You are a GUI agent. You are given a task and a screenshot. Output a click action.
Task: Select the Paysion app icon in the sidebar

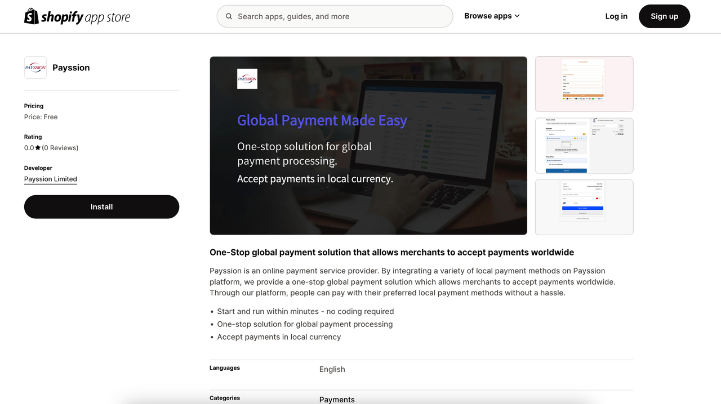coord(35,67)
